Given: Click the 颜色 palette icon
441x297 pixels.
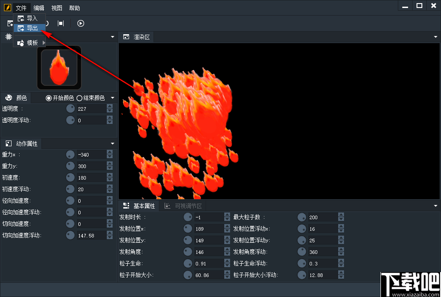Looking at the screenshot, I should [x=9, y=97].
